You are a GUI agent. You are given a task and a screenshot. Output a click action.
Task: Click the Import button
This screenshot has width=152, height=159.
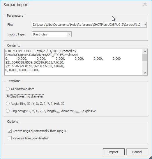[x=114, y=152]
